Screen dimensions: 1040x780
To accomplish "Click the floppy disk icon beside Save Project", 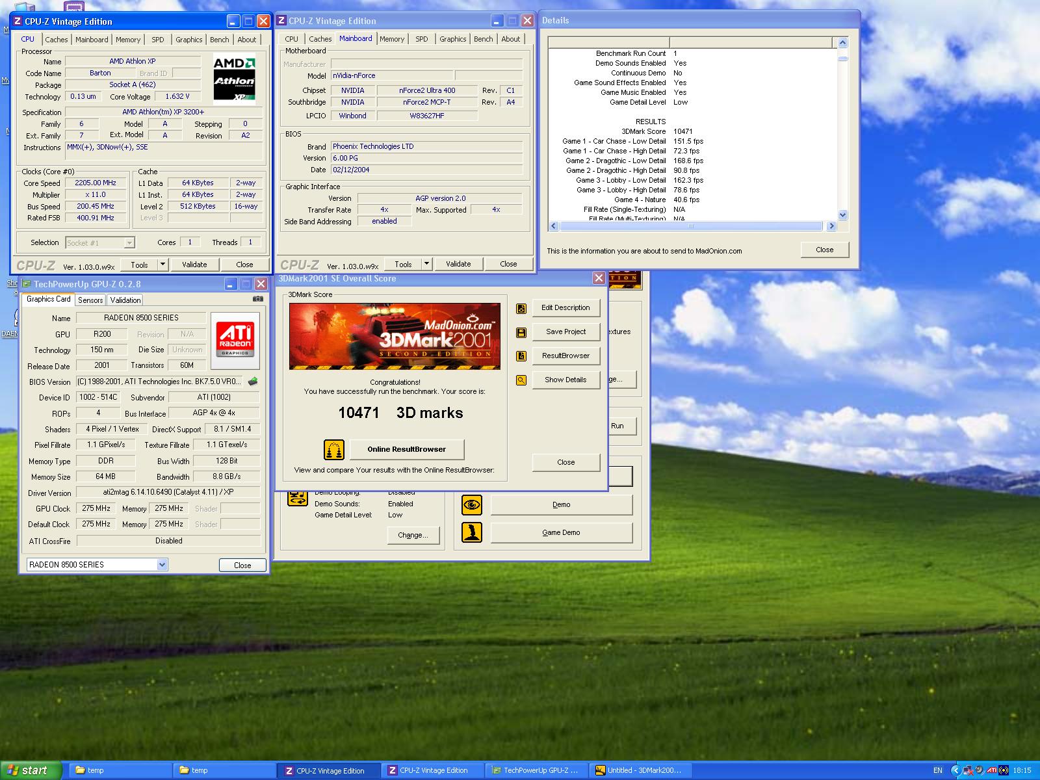I will 521,332.
